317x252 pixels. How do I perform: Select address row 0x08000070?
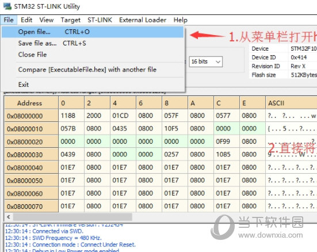pos(31,207)
